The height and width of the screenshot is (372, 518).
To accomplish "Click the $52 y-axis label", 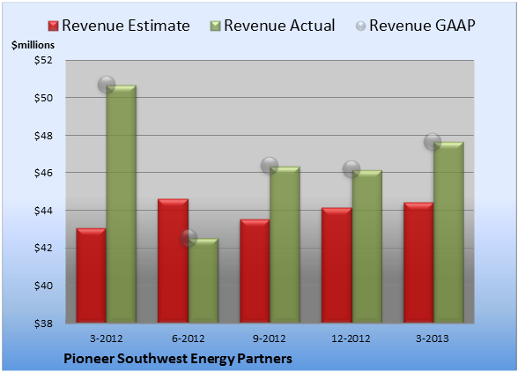I will (43, 60).
